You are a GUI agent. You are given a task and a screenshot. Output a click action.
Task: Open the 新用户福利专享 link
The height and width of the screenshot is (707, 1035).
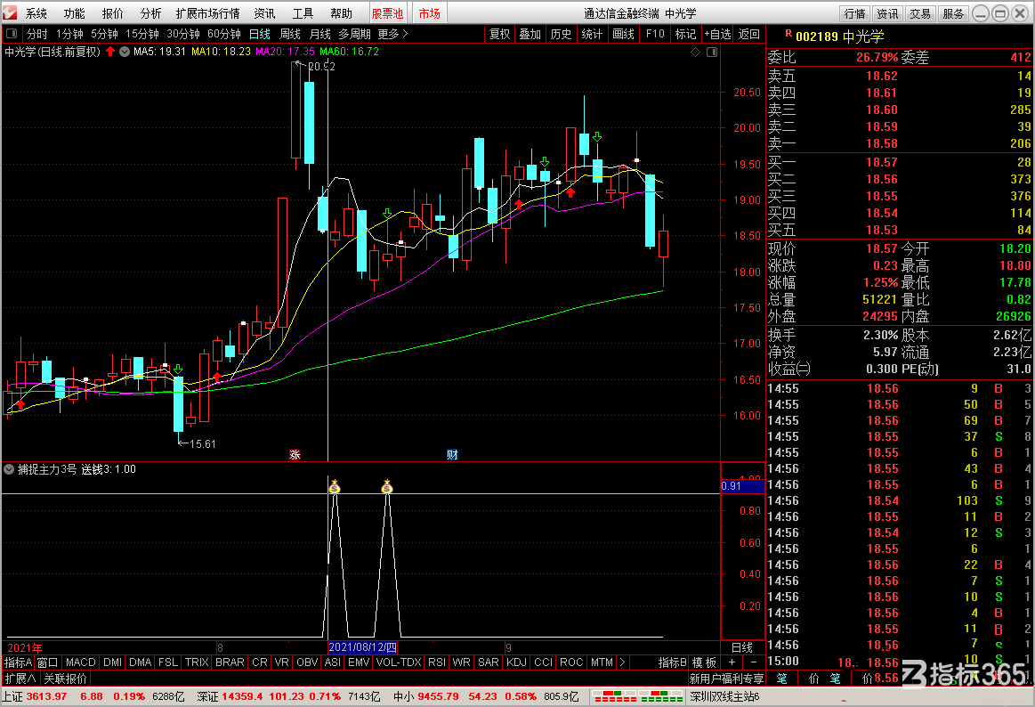(x=727, y=679)
